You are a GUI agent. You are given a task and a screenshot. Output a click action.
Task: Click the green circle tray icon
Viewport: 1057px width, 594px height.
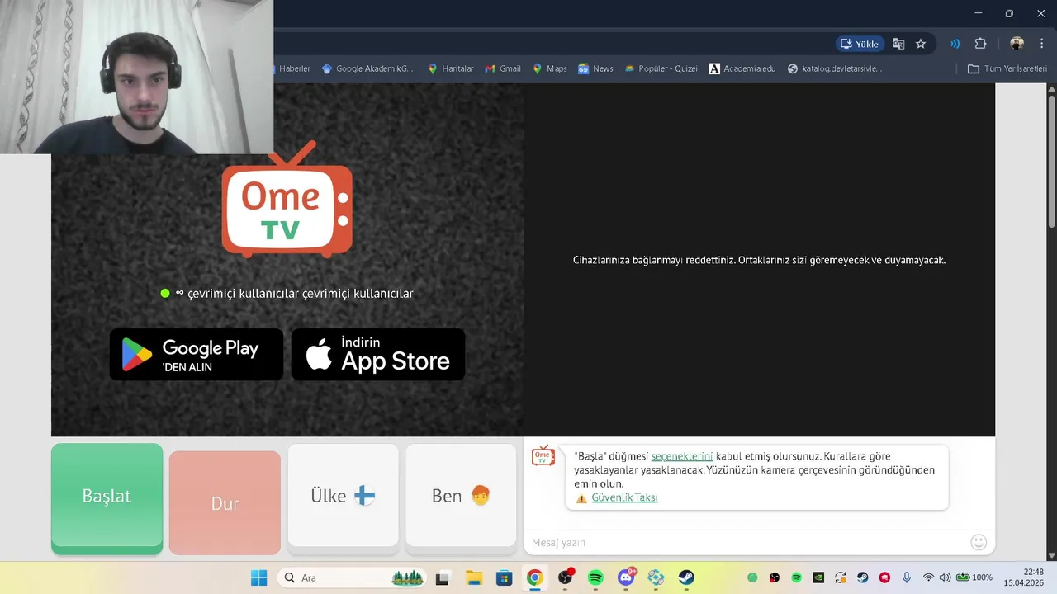(x=752, y=577)
